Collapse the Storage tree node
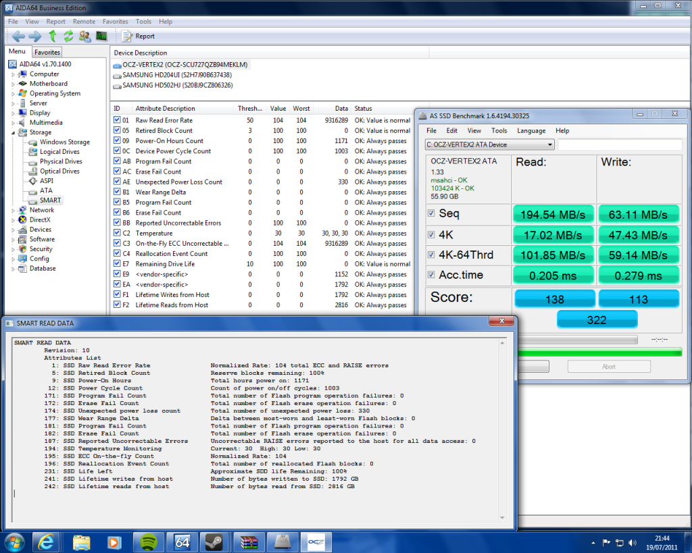This screenshot has height=553, width=692. point(13,133)
